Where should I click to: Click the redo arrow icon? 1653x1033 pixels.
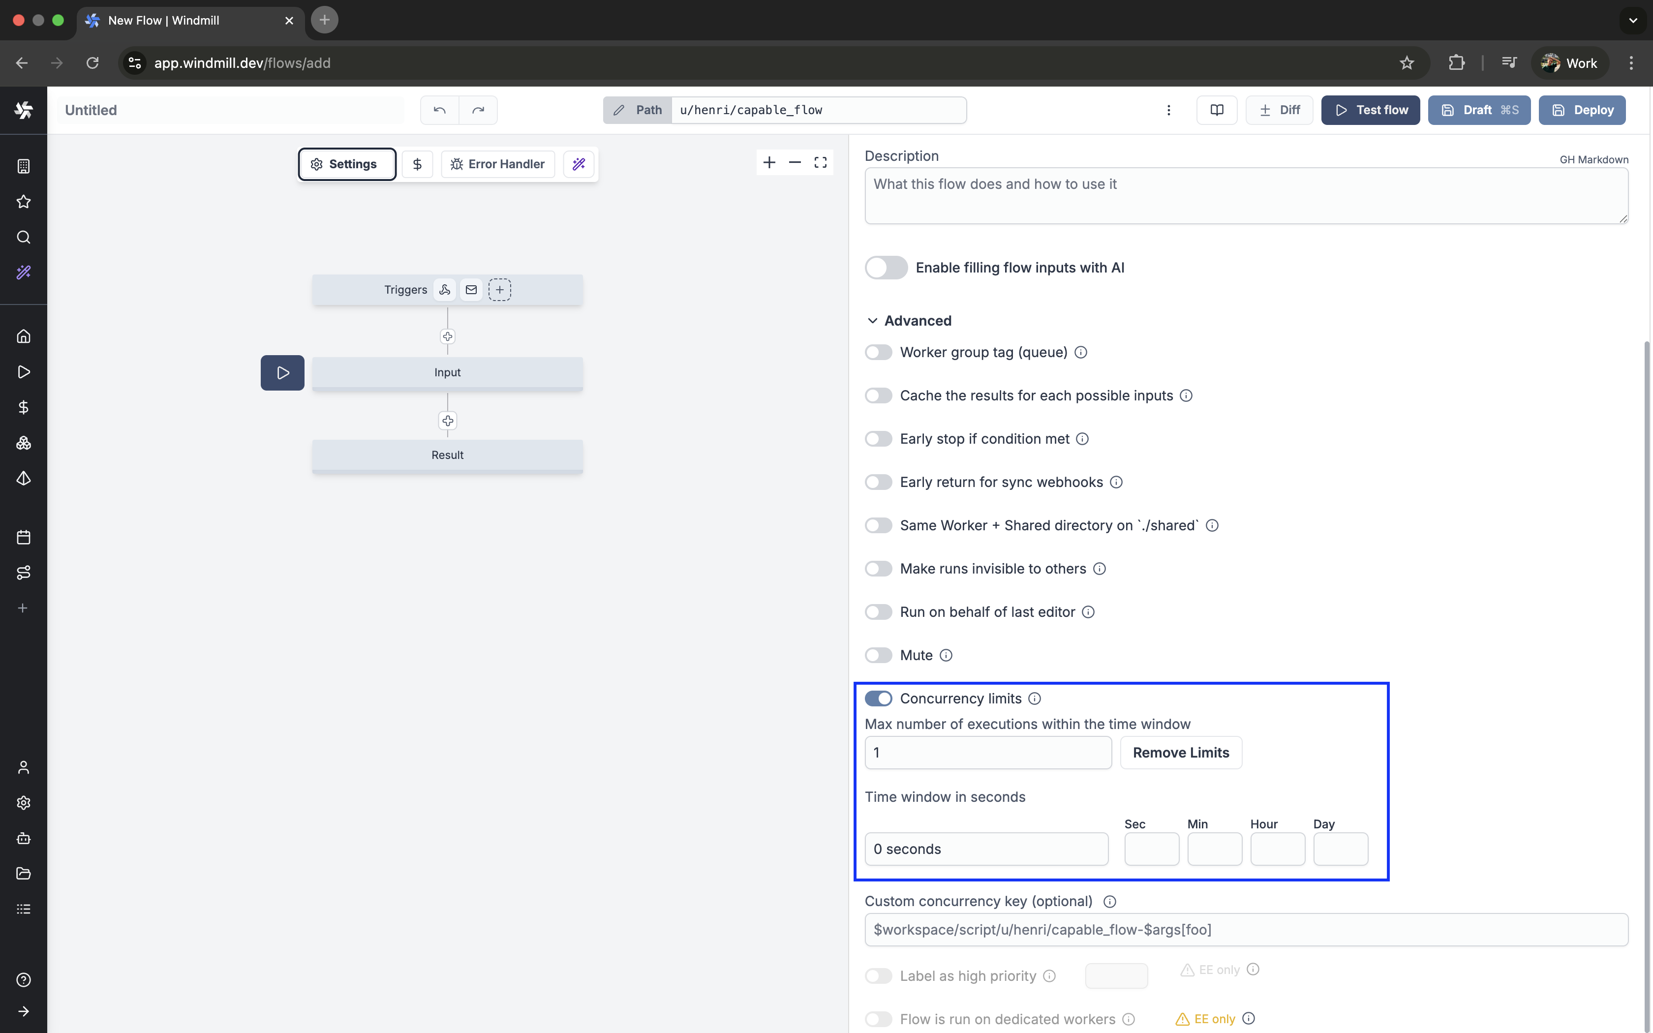478,110
